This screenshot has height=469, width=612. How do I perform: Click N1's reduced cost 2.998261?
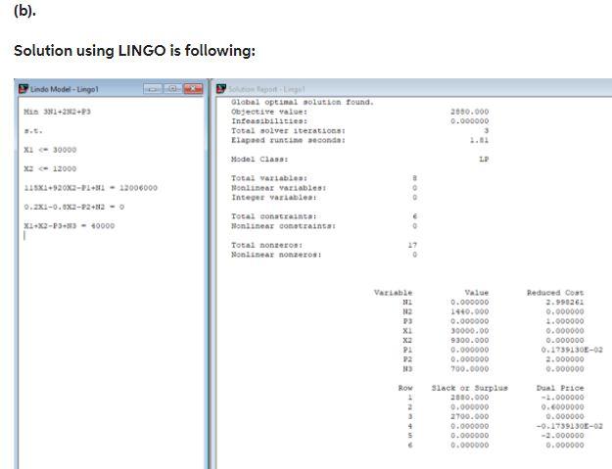coord(565,302)
